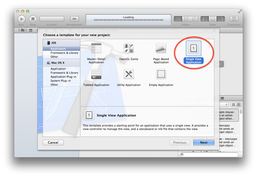Open the Scheme dropdown

pos(52,19)
